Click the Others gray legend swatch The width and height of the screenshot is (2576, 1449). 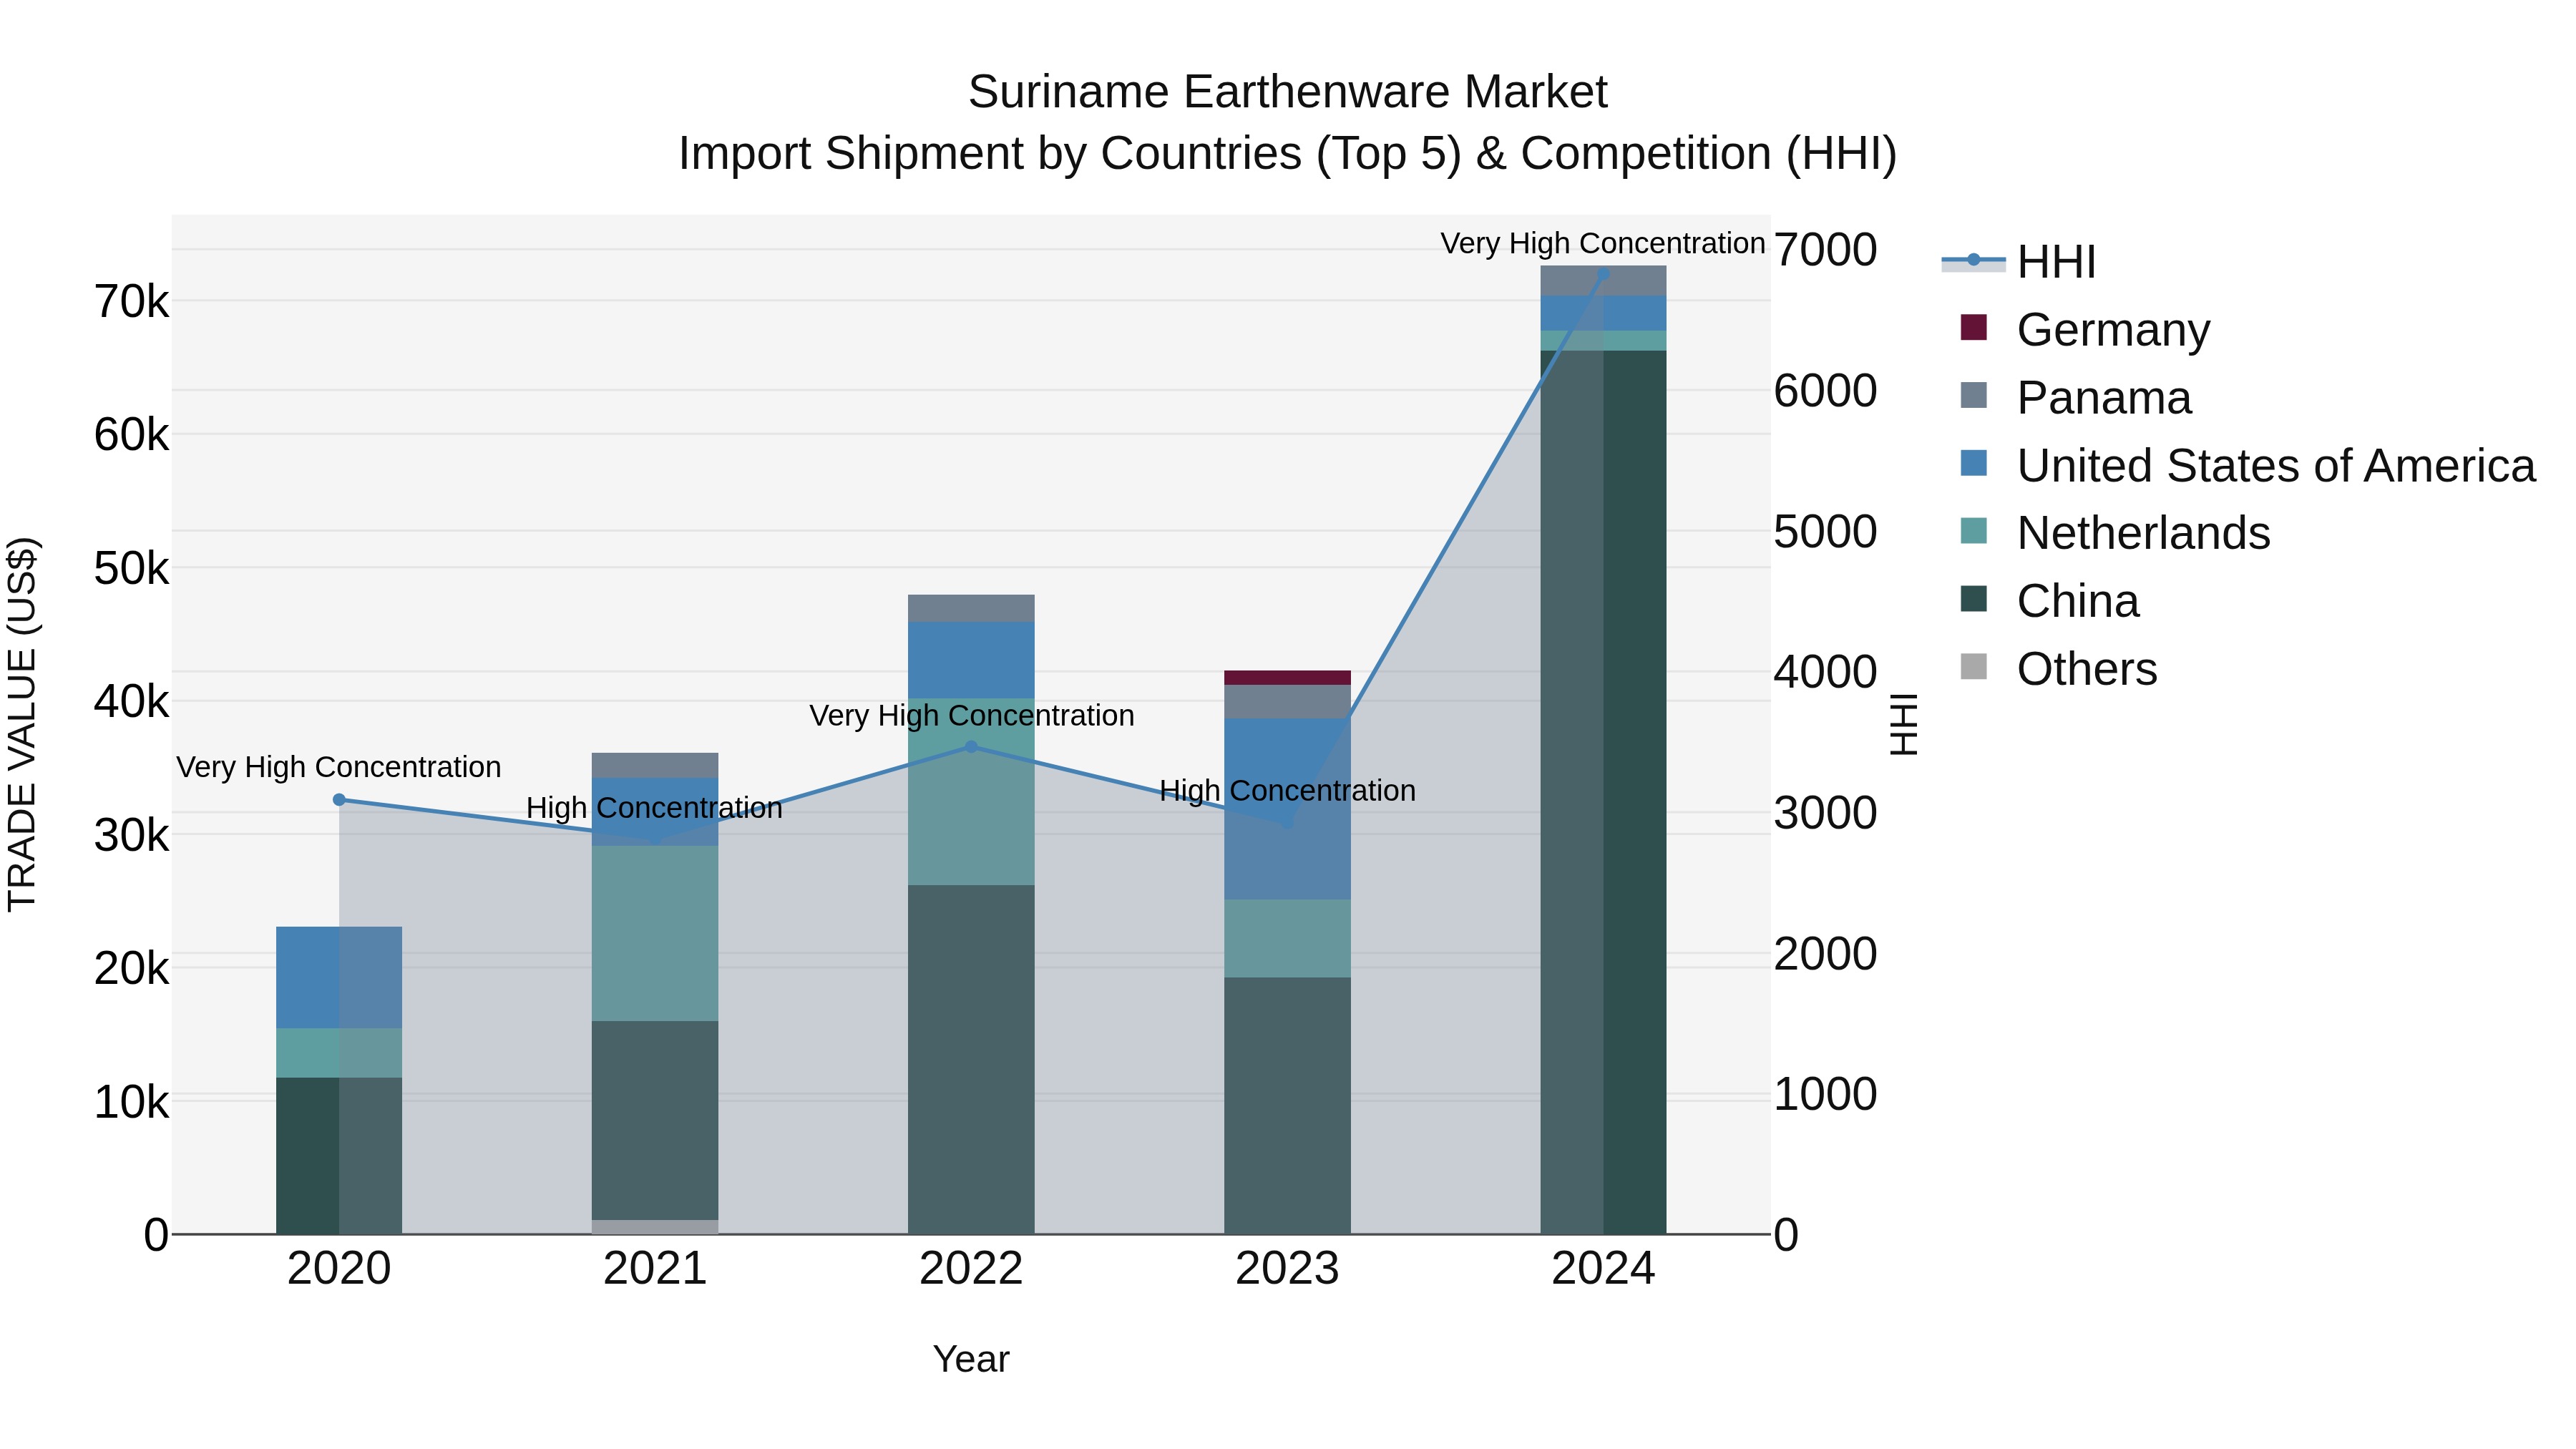pyautogui.click(x=1974, y=667)
